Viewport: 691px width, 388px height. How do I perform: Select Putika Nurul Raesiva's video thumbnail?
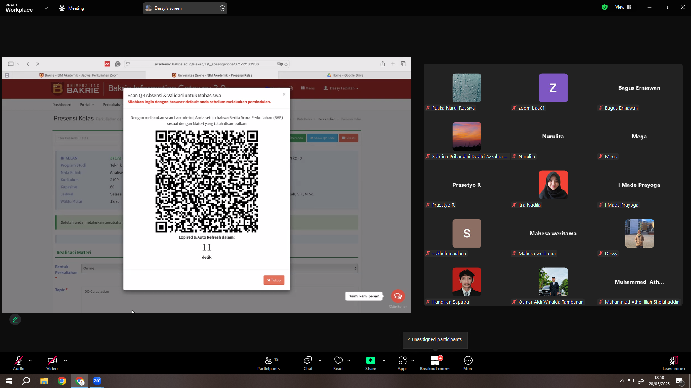(x=467, y=88)
